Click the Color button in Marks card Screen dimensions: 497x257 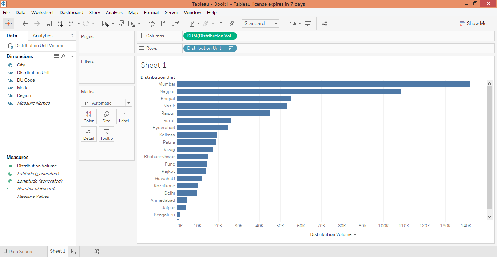pyautogui.click(x=89, y=117)
